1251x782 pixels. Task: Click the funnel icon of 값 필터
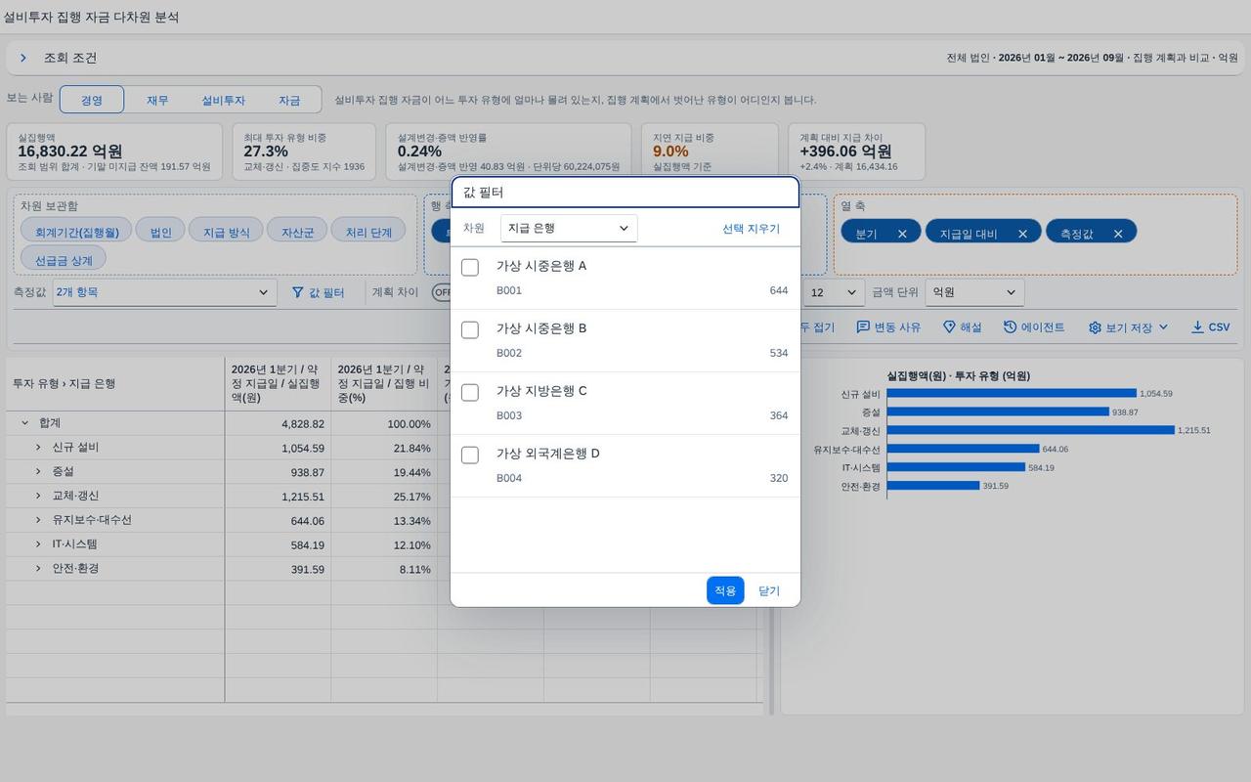(298, 292)
